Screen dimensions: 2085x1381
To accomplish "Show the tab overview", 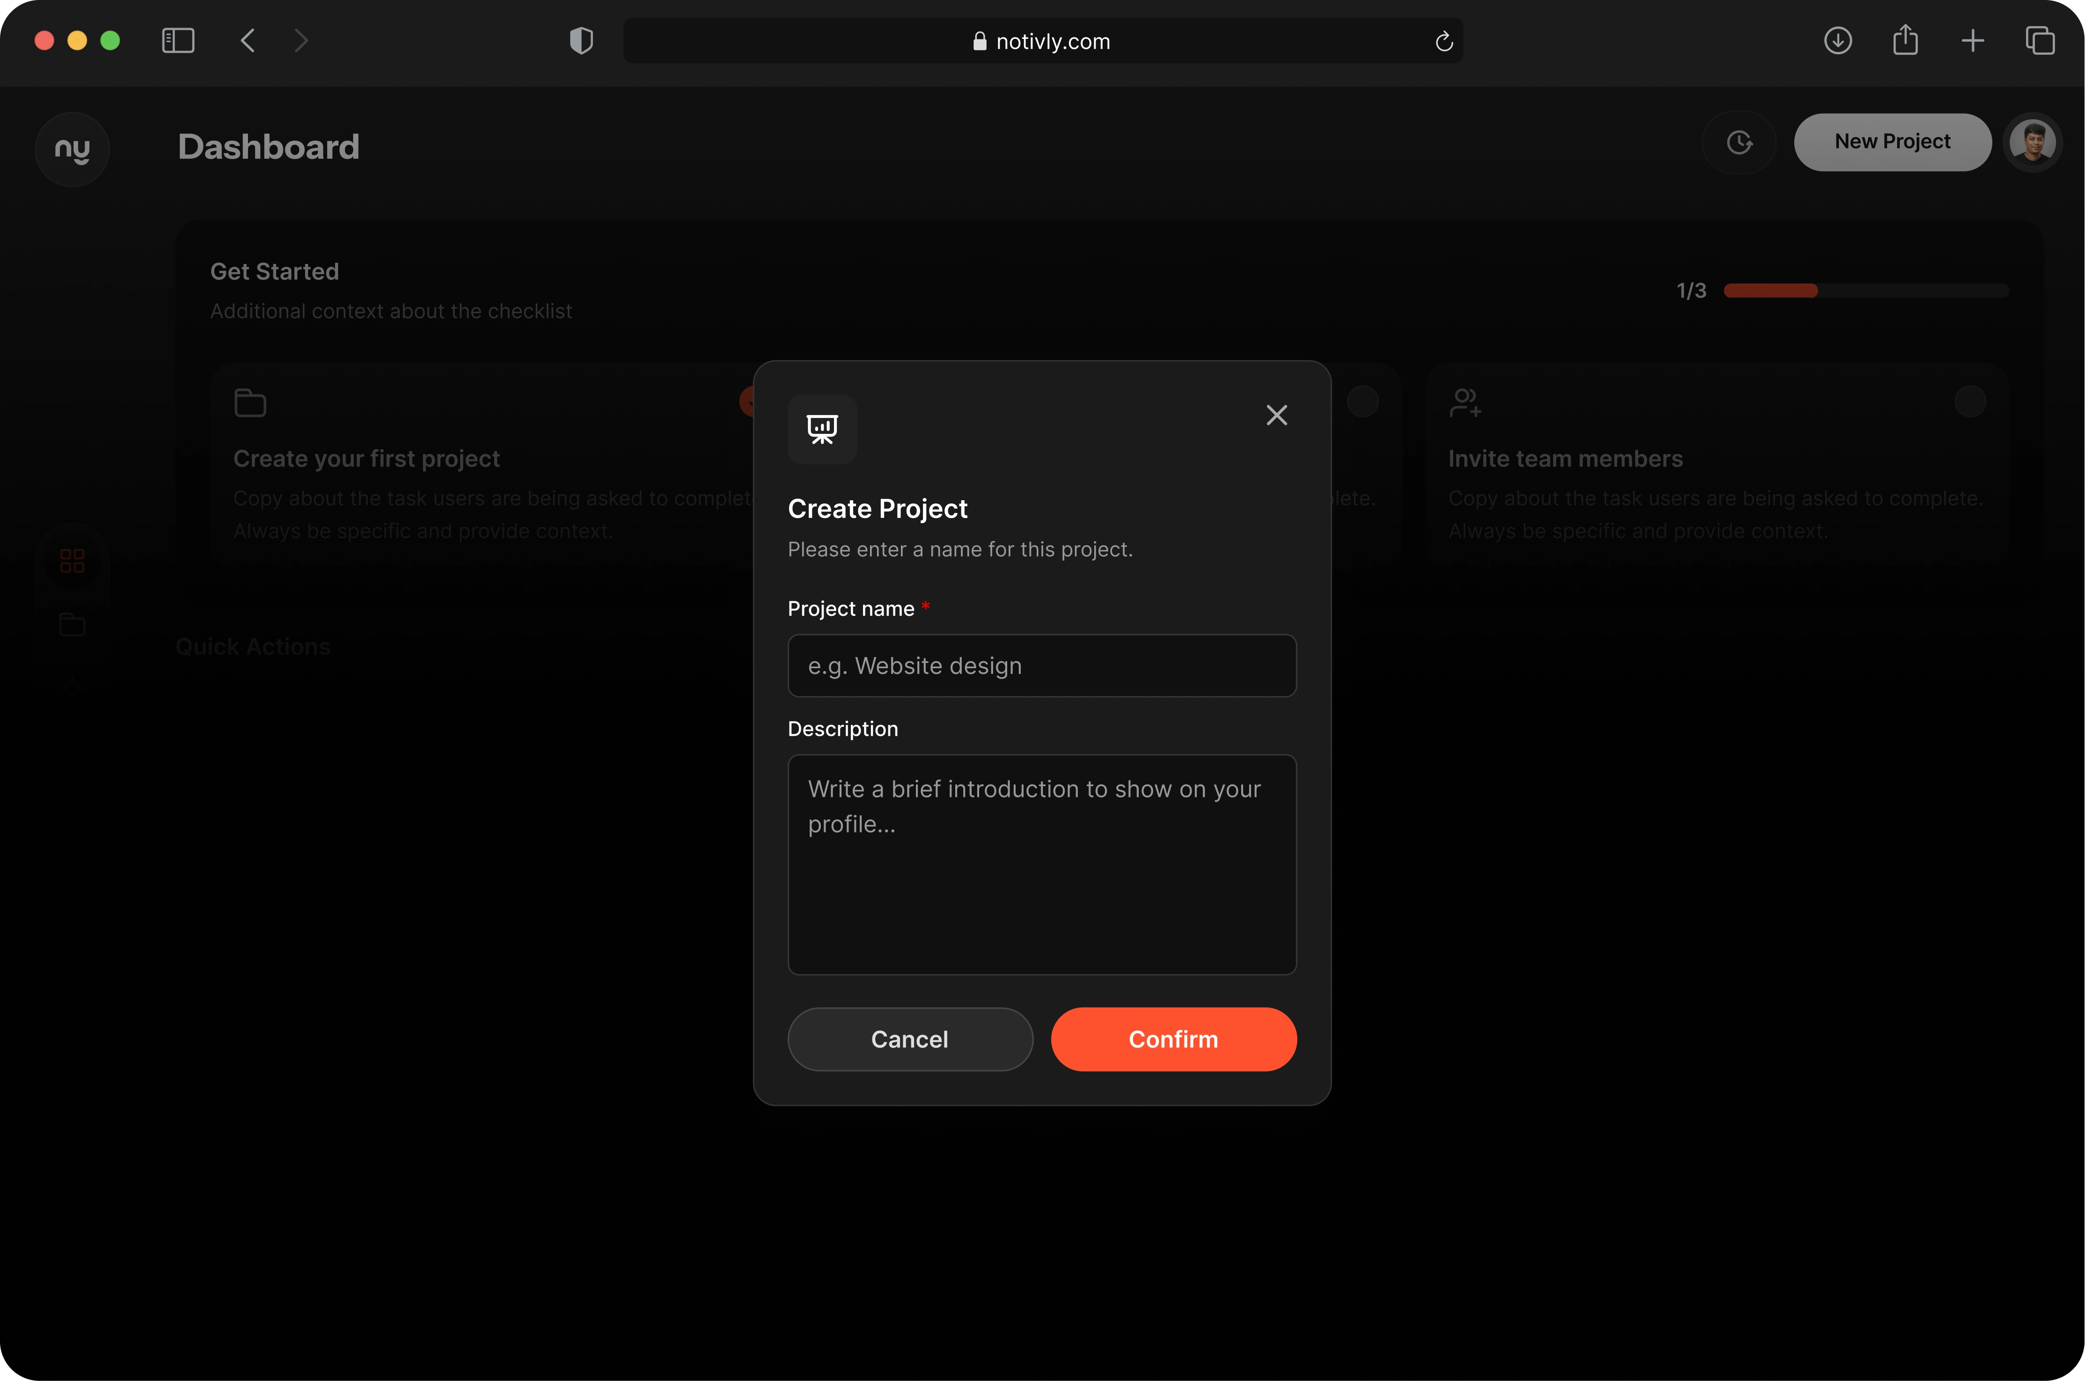I will click(2039, 41).
